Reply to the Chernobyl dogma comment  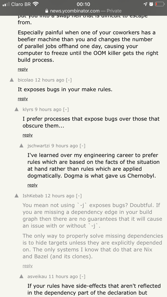pos(33,185)
